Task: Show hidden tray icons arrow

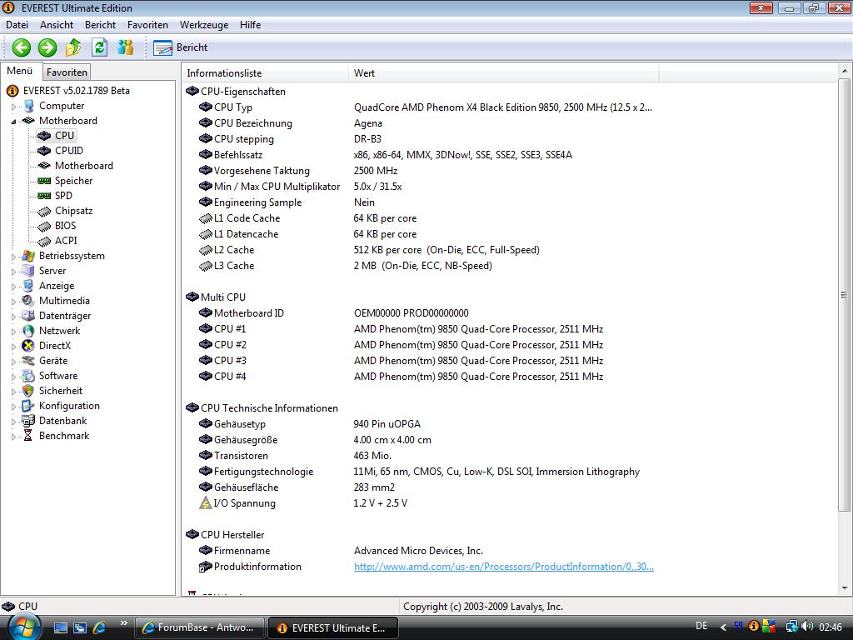Action: [x=723, y=627]
